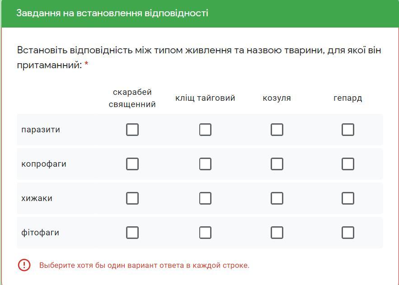The image size is (399, 285).
Task: Select фітофаги for скарабей священний
Action: pyautogui.click(x=132, y=233)
